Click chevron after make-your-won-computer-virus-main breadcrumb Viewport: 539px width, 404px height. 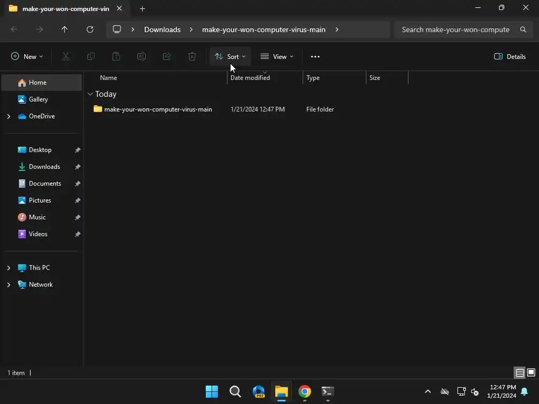click(x=337, y=29)
